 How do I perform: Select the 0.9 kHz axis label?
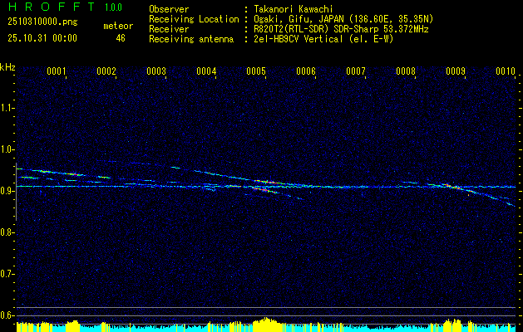7,191
